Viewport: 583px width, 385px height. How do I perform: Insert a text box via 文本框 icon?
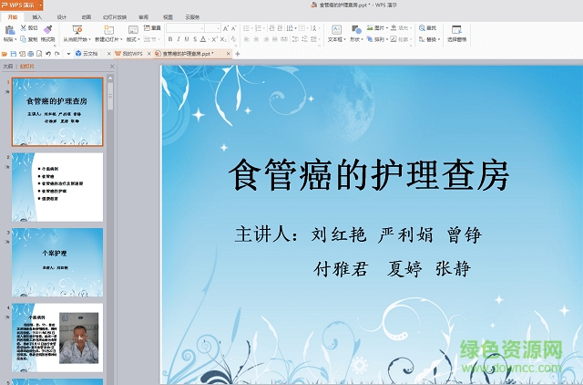click(x=336, y=29)
